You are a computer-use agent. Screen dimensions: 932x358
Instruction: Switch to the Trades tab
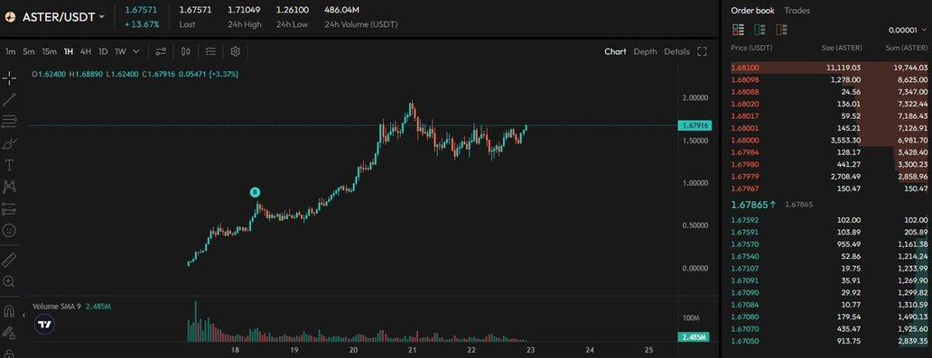(x=797, y=11)
